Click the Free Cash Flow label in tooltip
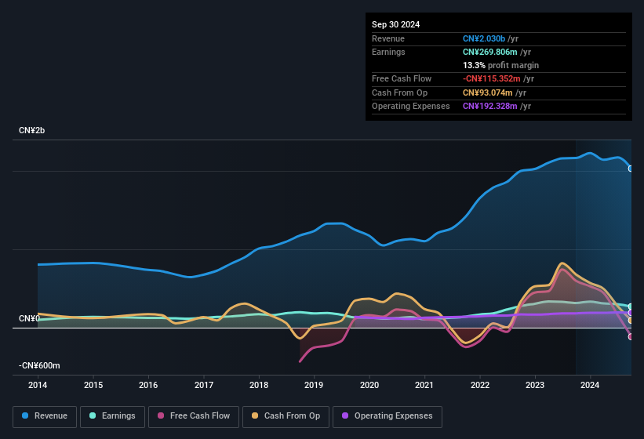Viewport: 644px width, 439px height. (402, 78)
